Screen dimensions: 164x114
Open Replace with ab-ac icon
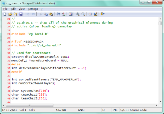point(64,14)
